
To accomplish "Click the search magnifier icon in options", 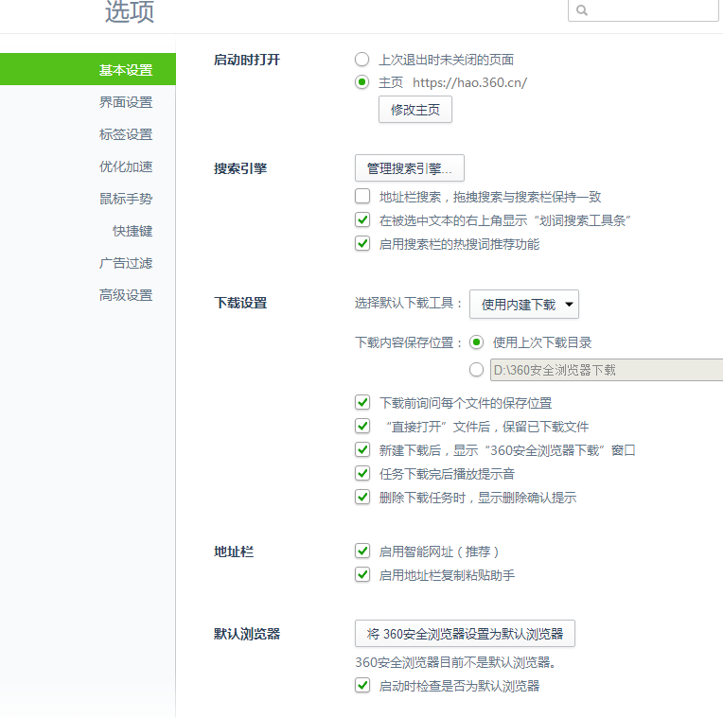I will [582, 10].
